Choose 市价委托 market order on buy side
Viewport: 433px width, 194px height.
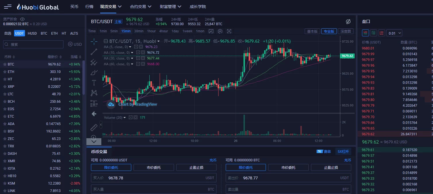click(x=154, y=167)
